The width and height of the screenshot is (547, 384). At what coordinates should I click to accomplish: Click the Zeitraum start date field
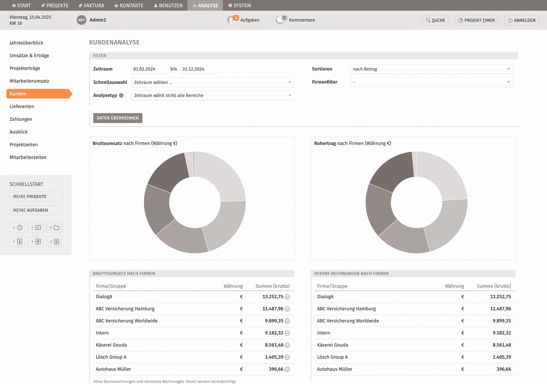[149, 69]
